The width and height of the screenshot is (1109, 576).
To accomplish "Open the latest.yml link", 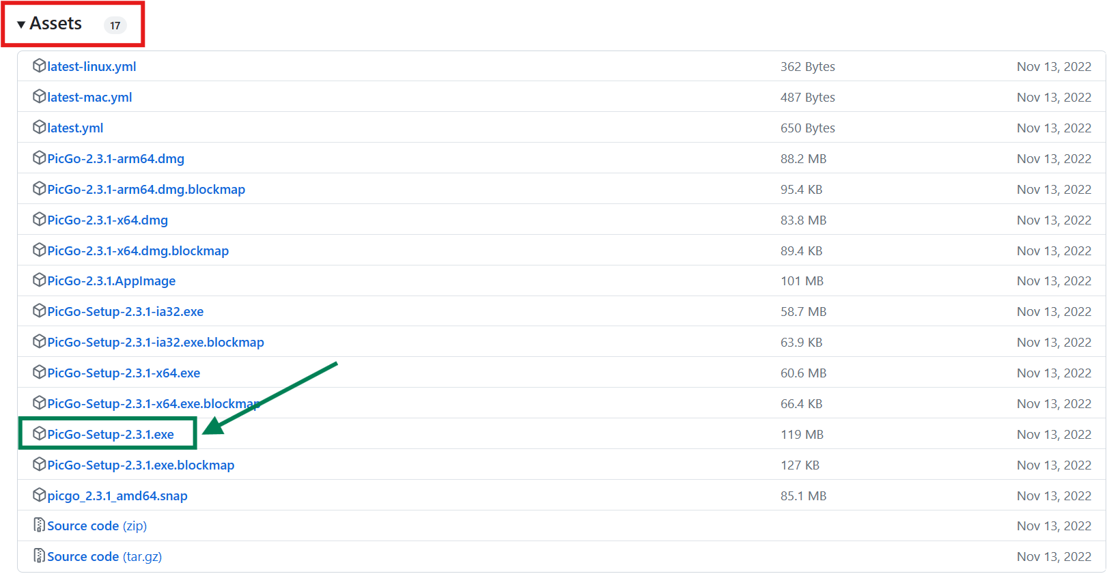I will [75, 128].
